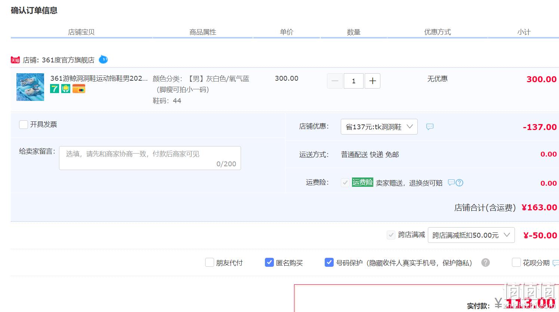559x312 pixels.
Task: Click the shop name 361度官方旗舰店
Action: click(68, 60)
